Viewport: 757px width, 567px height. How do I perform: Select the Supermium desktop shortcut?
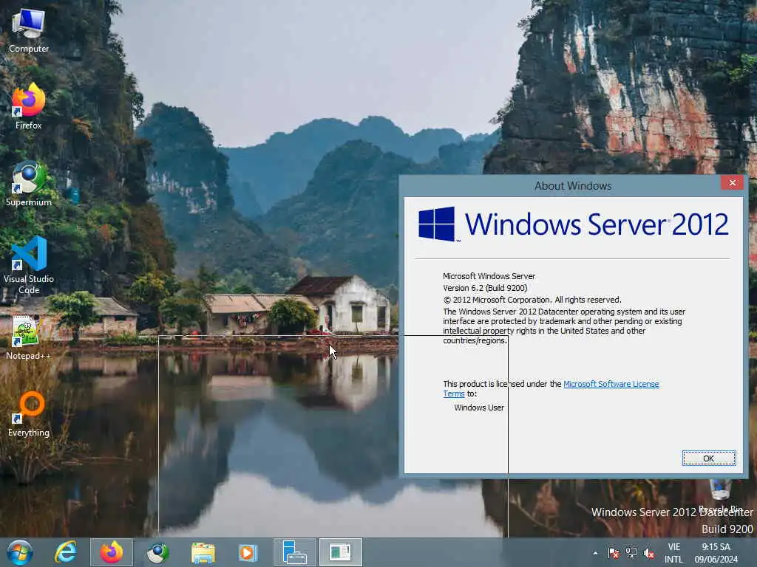click(x=29, y=183)
